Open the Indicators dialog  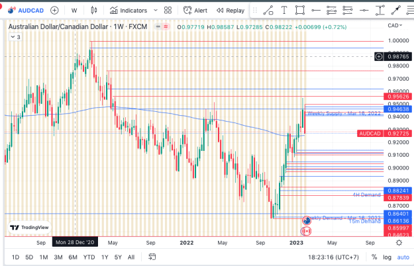tap(129, 11)
